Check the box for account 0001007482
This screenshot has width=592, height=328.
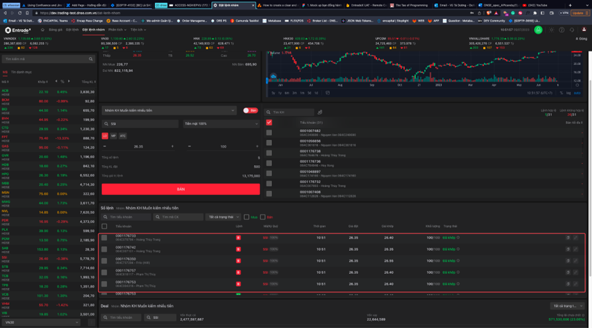(x=269, y=132)
